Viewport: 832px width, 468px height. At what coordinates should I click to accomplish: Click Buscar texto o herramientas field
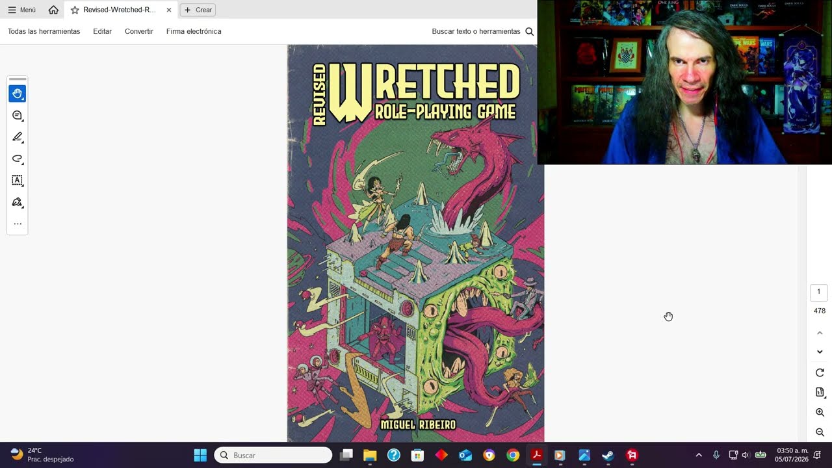click(476, 31)
